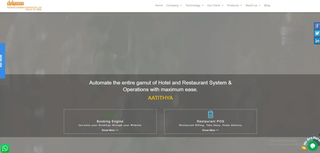Expand the Reach us dropdown arrow
This screenshot has width=320, height=153.
point(260,6)
